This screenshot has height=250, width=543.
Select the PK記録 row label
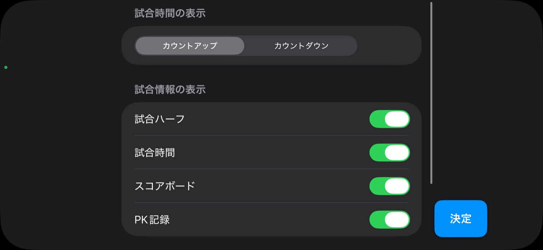click(x=151, y=219)
